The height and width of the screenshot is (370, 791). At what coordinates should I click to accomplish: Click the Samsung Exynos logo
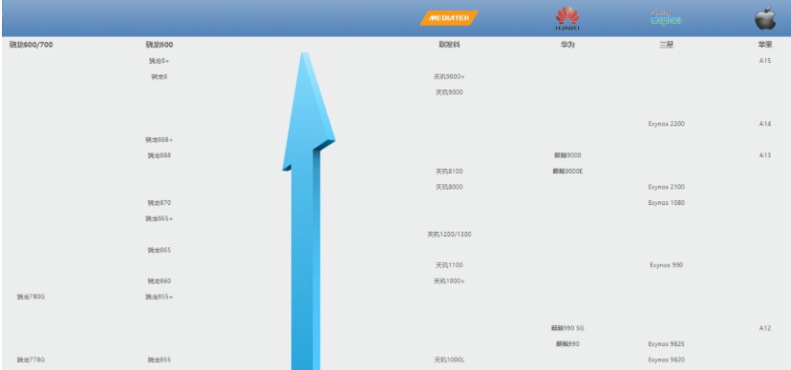point(666,18)
